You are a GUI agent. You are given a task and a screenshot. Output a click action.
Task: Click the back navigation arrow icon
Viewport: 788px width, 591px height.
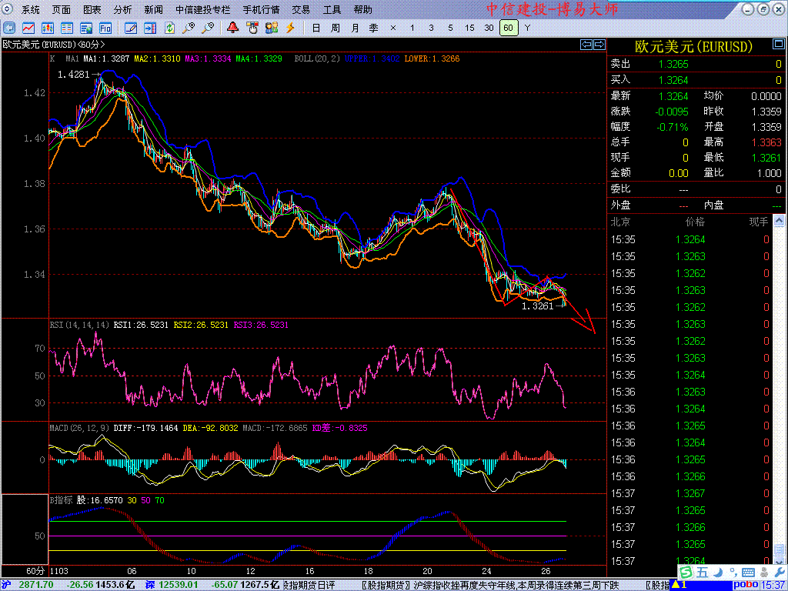click(9, 28)
